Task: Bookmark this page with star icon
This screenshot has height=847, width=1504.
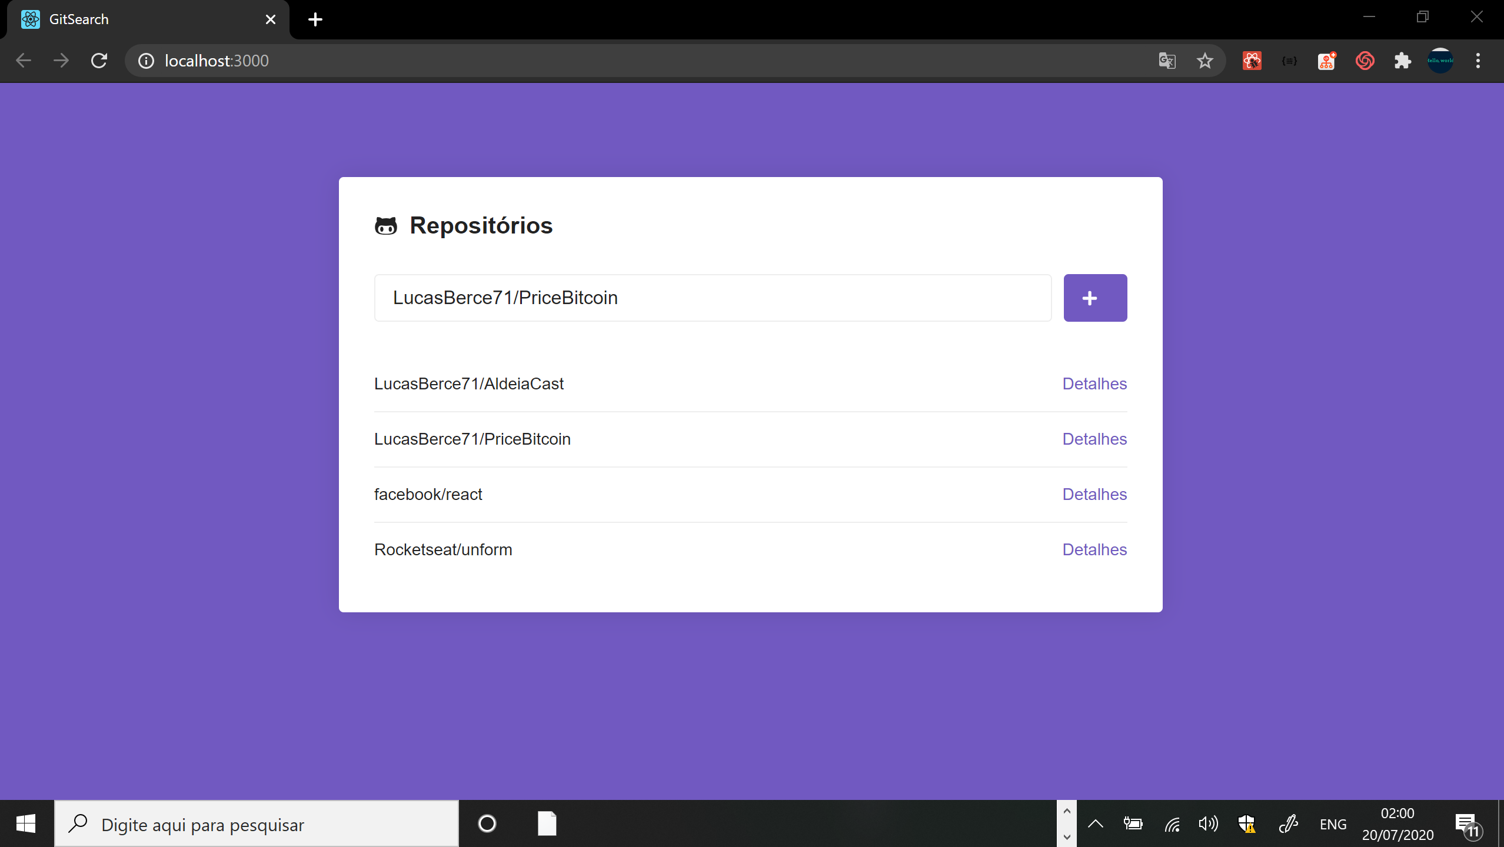Action: coord(1204,61)
